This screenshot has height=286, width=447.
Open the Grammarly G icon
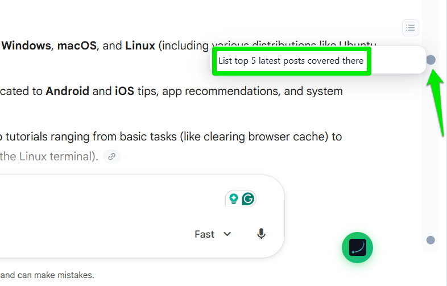click(249, 199)
